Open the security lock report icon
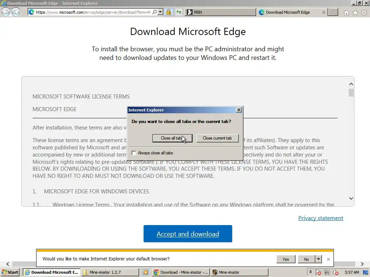 [x=168, y=12]
